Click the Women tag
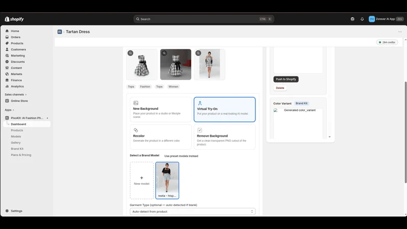This screenshot has width=407, height=229. coord(173,87)
